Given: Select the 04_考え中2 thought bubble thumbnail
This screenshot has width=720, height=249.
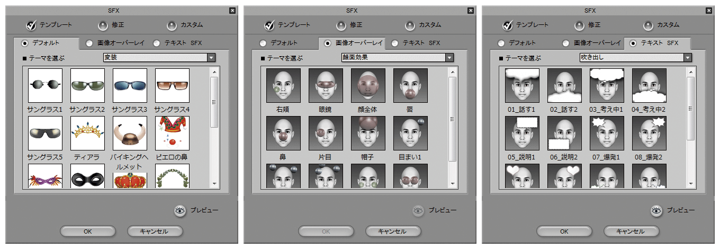Looking at the screenshot, I should 649,86.
